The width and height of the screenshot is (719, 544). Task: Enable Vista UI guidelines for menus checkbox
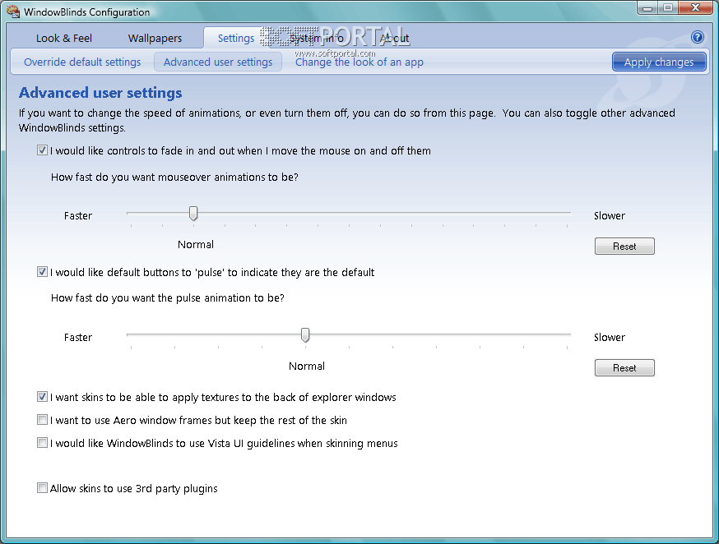click(42, 443)
